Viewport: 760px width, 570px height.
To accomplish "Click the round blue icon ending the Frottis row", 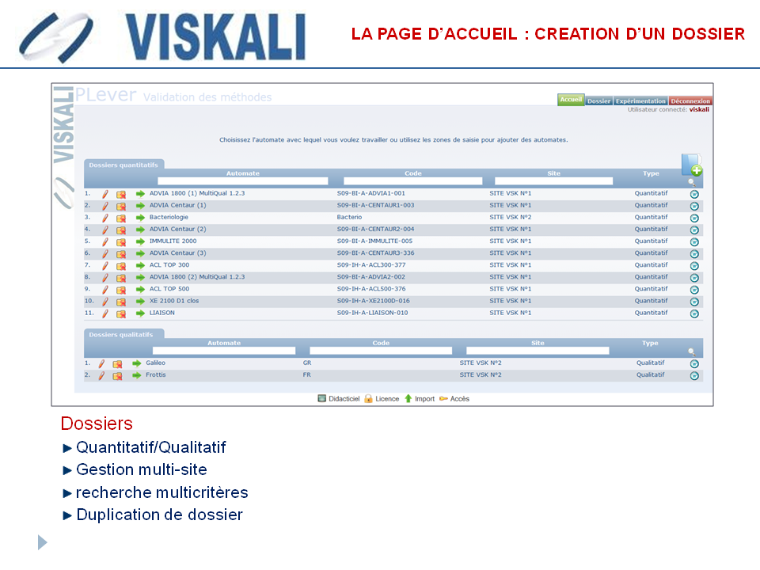I will (x=694, y=375).
